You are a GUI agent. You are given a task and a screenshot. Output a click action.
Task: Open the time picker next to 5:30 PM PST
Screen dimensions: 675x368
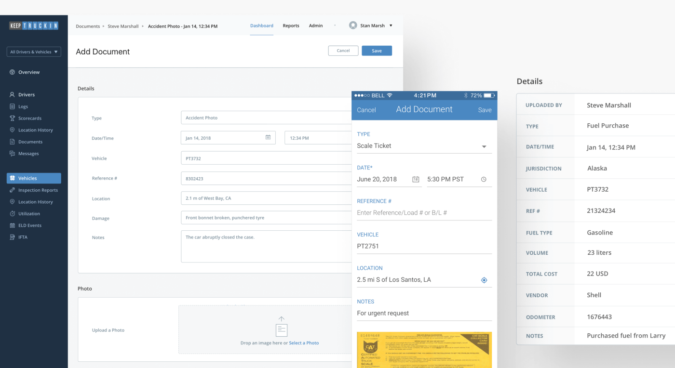[484, 179]
